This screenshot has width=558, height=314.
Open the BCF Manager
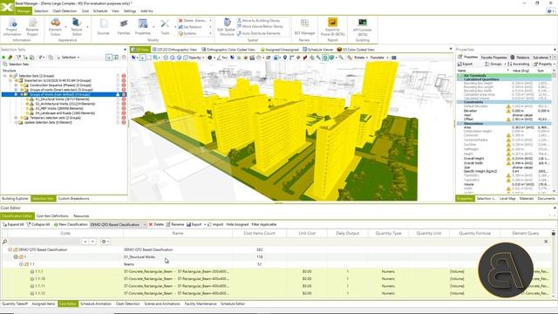(x=304, y=27)
